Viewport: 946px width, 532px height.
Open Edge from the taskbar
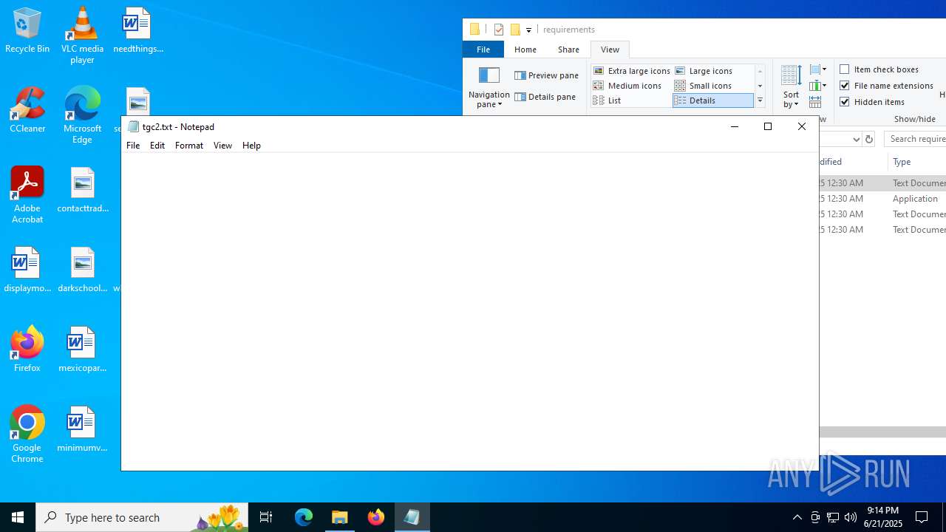click(304, 517)
